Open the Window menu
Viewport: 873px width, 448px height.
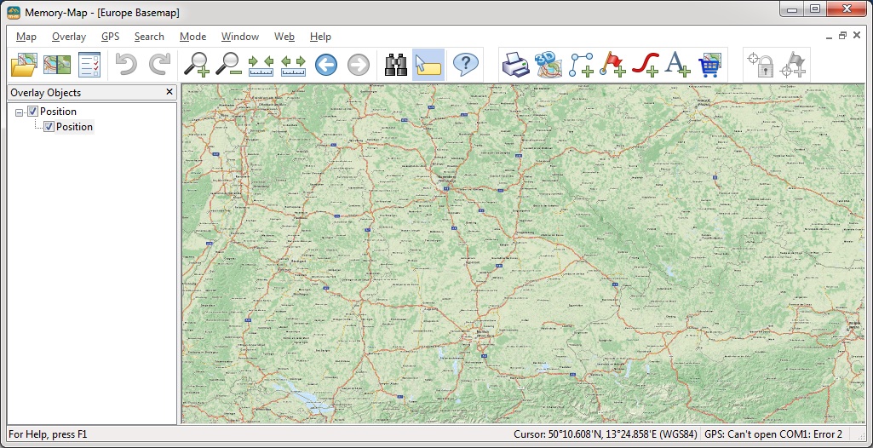[x=240, y=37]
